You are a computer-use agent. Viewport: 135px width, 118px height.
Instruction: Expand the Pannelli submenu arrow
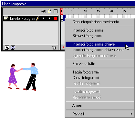[x=131, y=114]
